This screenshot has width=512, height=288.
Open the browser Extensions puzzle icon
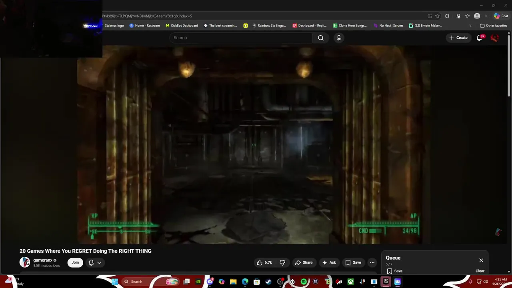[447, 16]
